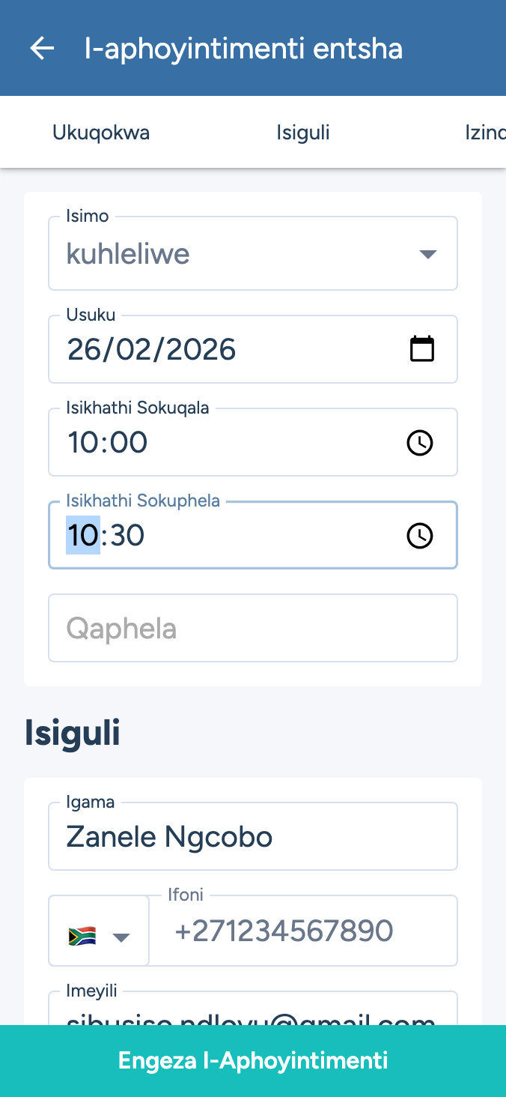Open the calendar picker icon in Usuku
Viewport: 506px width, 1097px height.
point(422,349)
